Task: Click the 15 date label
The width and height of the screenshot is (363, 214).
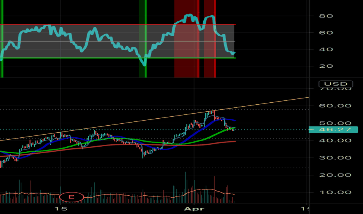Action: 61,209
